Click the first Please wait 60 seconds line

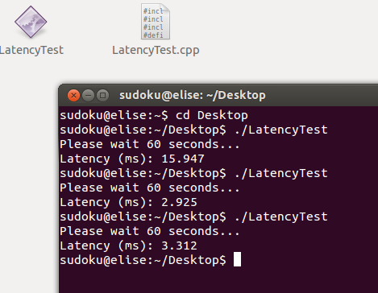150,144
